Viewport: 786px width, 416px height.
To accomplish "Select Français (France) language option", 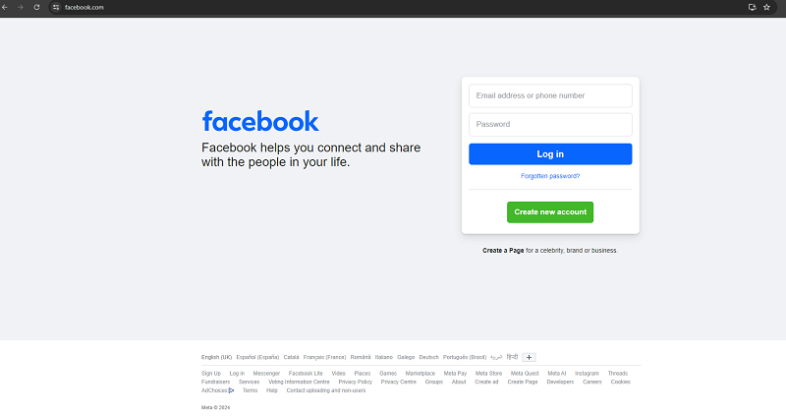I will point(325,357).
